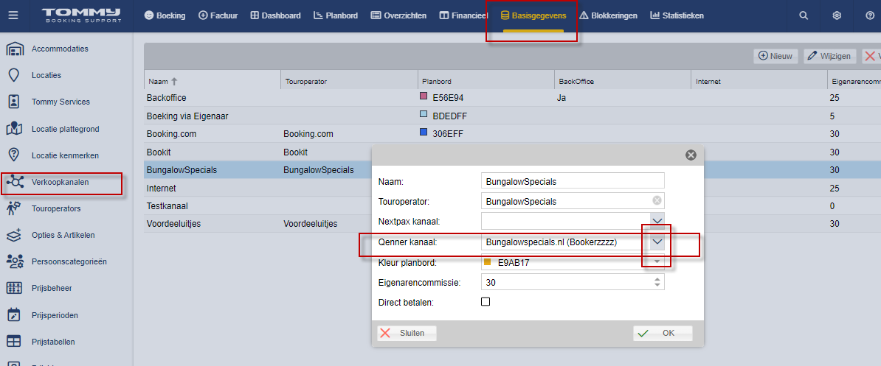Screen dimensions: 881x366
Task: Click the Planbord column header
Action: tap(486, 81)
